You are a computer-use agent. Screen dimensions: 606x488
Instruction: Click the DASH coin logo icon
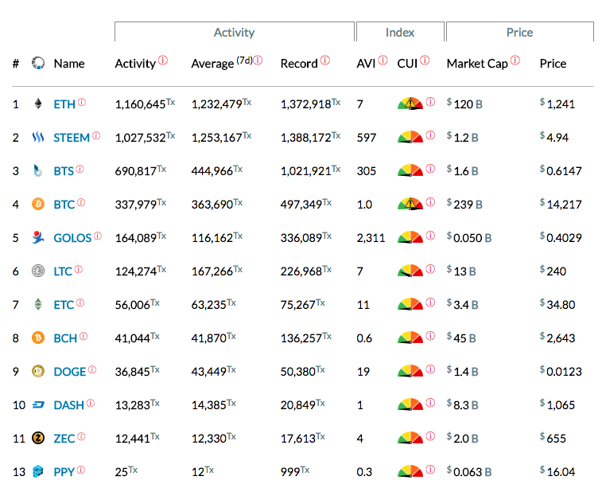coord(38,404)
